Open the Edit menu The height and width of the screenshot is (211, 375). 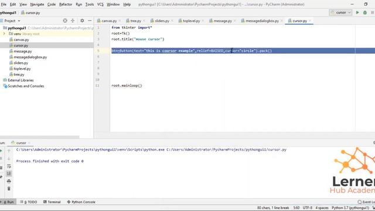pyautogui.click(x=13, y=4)
